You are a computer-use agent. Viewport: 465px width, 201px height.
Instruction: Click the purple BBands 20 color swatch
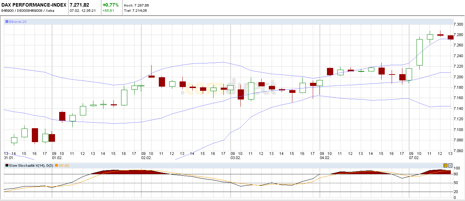(x=7, y=21)
